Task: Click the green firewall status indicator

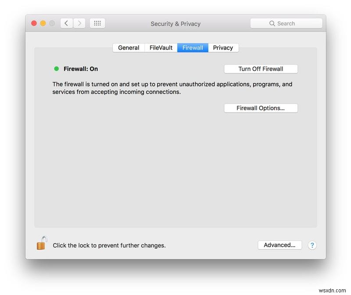Action: 57,69
